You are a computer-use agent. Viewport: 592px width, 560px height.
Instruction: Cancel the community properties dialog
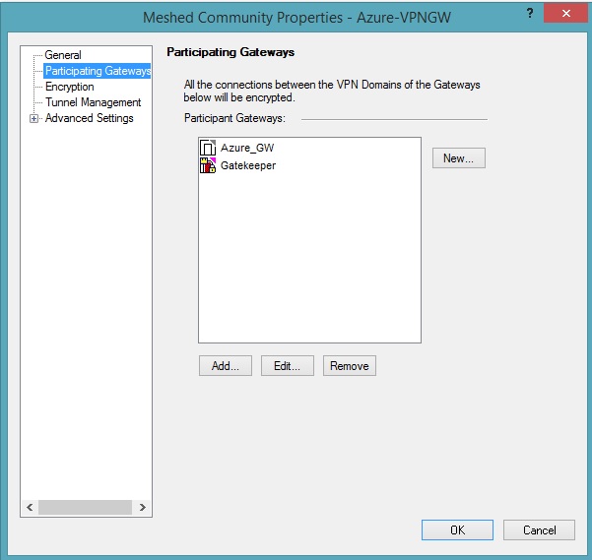[x=539, y=530]
